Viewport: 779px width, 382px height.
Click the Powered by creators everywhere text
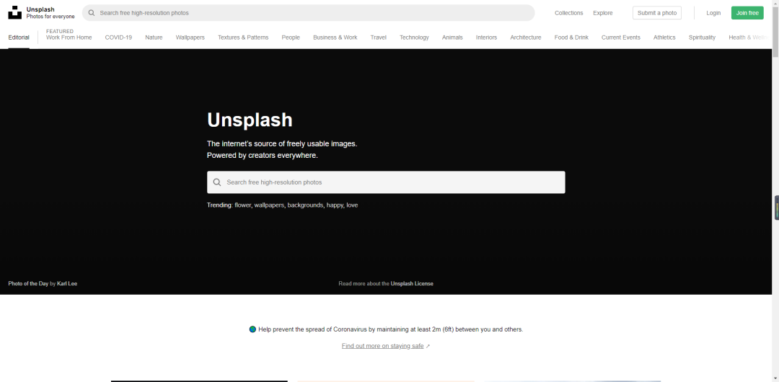tap(263, 156)
